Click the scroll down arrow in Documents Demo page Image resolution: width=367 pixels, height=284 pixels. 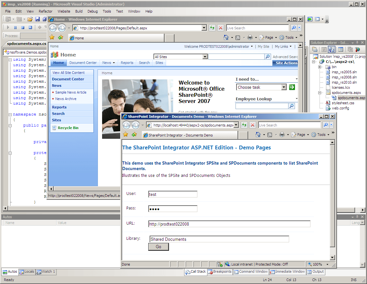click(x=332, y=258)
